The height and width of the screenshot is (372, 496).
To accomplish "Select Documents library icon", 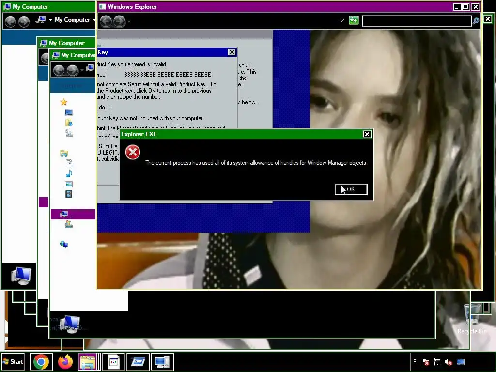I will 69,163.
